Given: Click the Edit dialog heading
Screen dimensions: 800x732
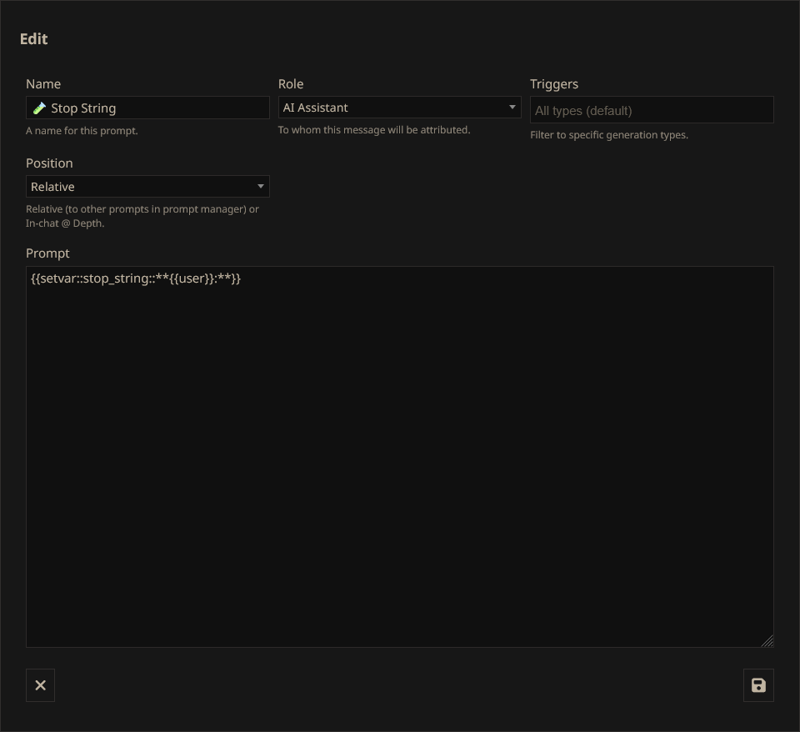Looking at the screenshot, I should pos(34,39).
